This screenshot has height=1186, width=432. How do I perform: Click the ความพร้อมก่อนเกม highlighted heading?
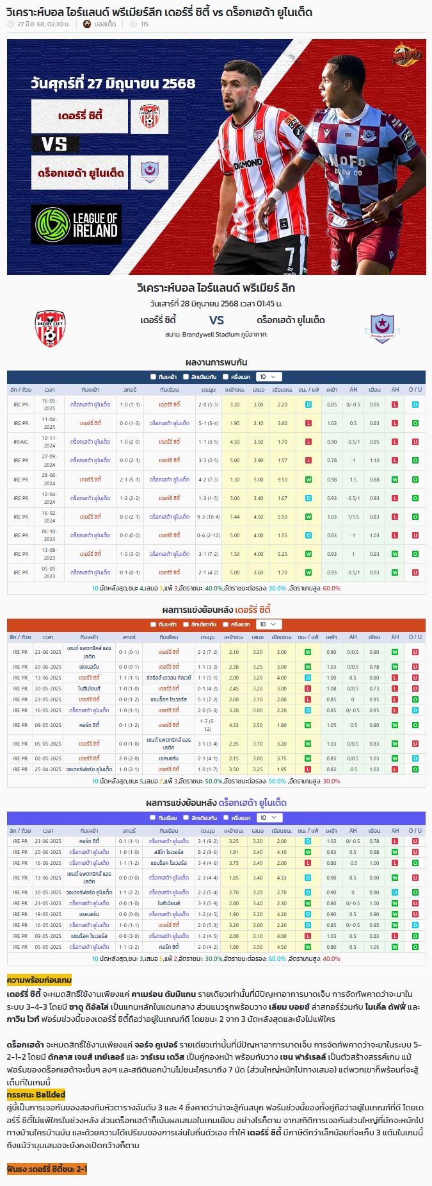(x=39, y=980)
